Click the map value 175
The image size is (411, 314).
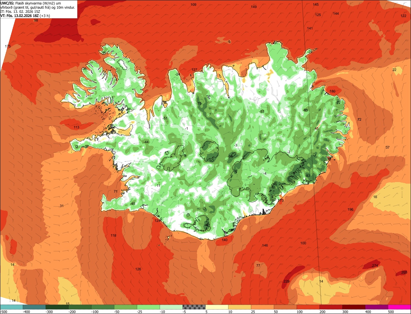(8, 46)
